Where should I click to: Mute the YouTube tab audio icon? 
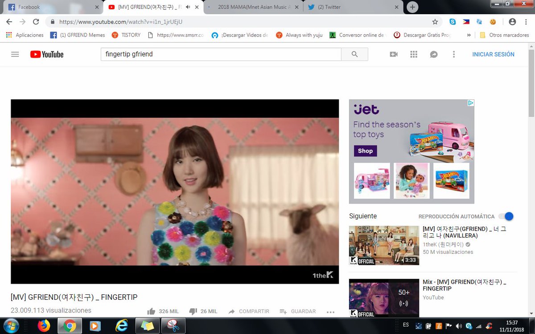click(188, 7)
